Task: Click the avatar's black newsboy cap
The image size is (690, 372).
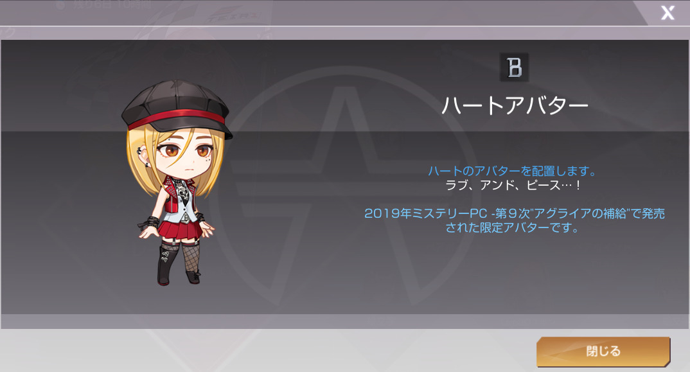Action: point(176,108)
